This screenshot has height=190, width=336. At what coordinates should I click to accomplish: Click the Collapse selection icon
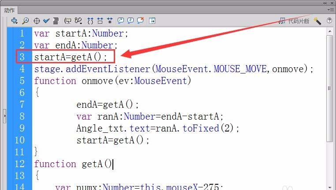click(x=100, y=21)
